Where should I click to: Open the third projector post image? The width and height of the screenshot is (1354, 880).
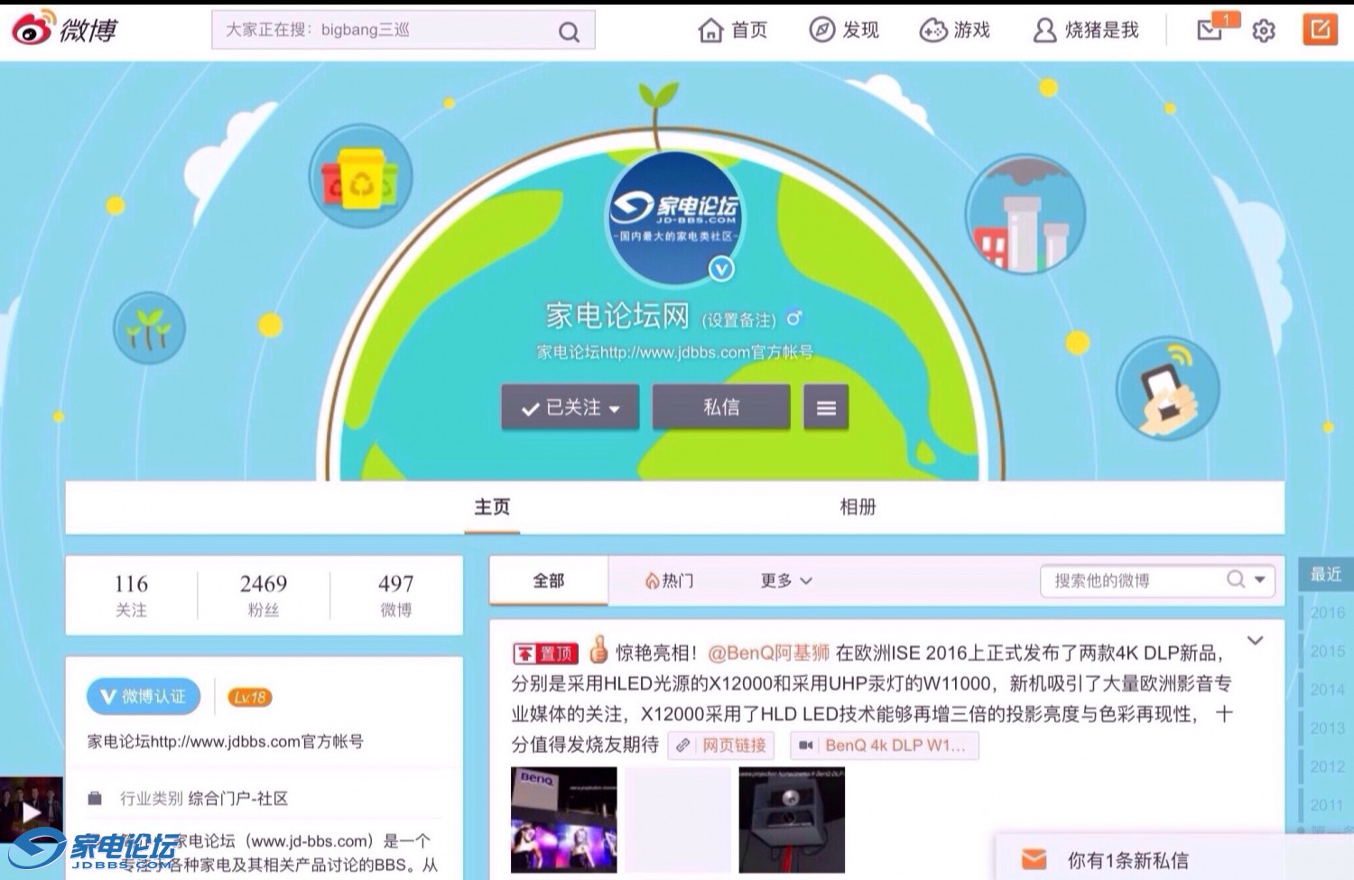click(x=792, y=820)
